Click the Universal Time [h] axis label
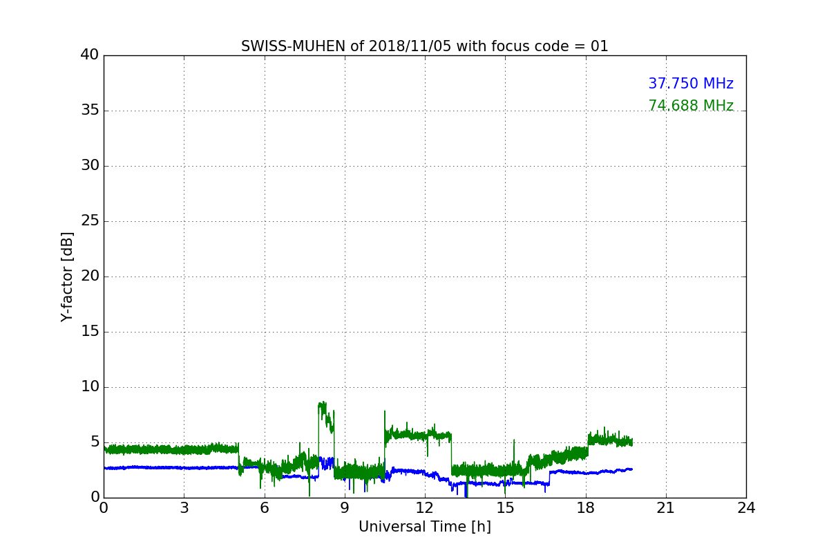 [425, 527]
